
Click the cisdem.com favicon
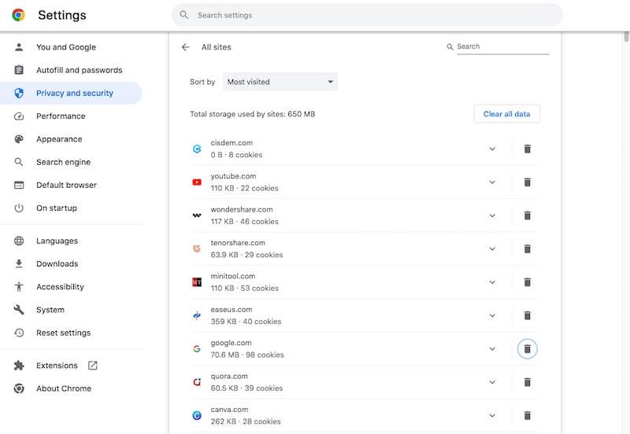(197, 149)
